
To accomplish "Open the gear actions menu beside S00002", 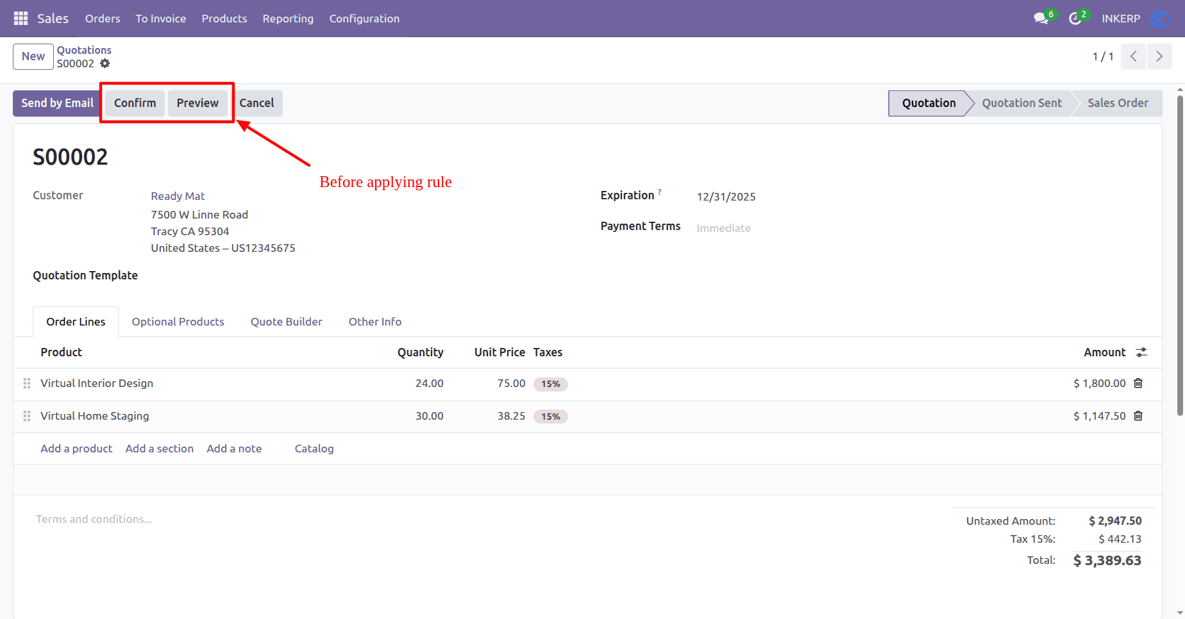I will (105, 63).
